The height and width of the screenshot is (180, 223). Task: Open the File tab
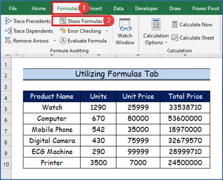coord(13,8)
